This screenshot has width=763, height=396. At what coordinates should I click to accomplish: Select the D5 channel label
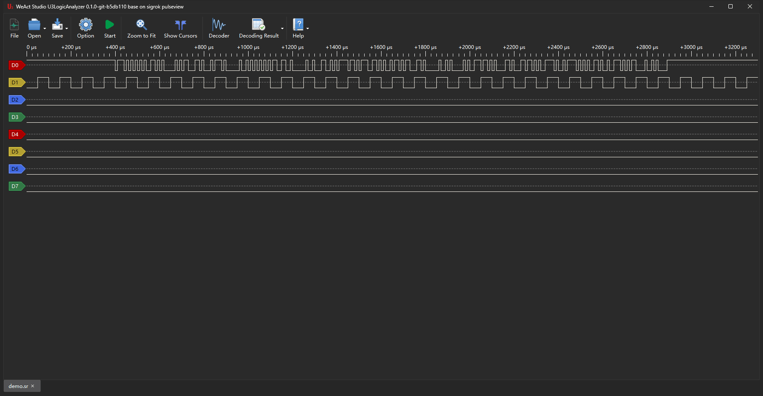click(x=17, y=151)
